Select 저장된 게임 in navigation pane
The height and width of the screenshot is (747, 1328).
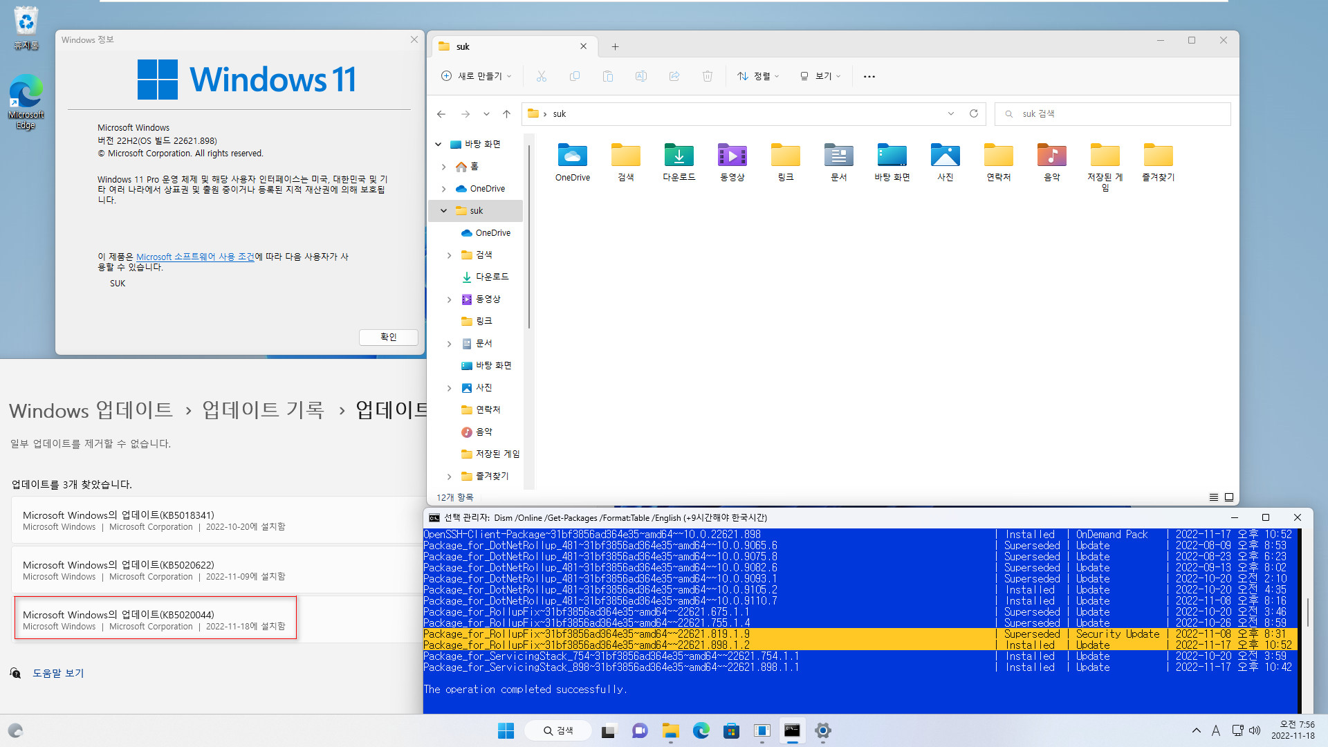pyautogui.click(x=490, y=454)
